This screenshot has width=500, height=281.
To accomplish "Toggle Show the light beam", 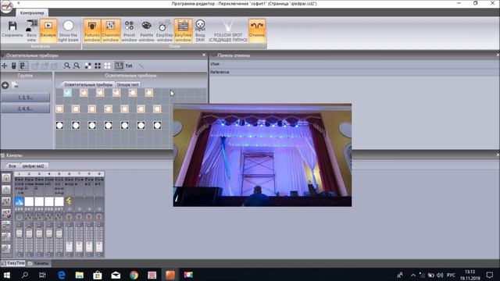I will (68, 30).
